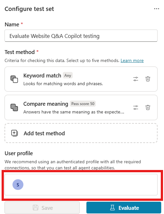Click the Save floppy disk icon
Screen dimensions: 164x214
tap(36, 208)
